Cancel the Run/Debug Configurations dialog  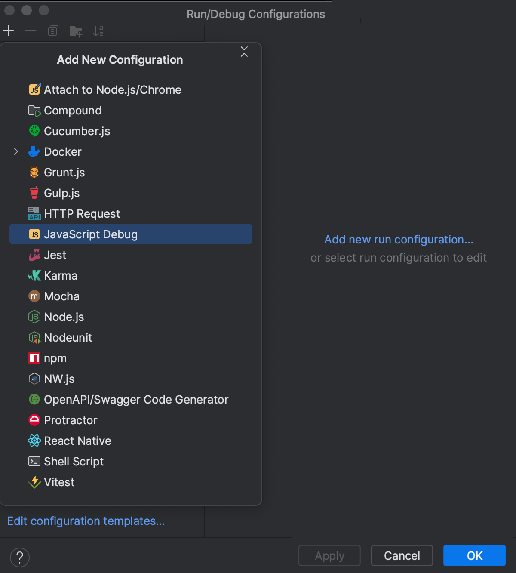click(401, 555)
